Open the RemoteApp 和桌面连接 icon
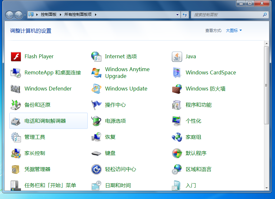275x199 pixels. coord(16,73)
